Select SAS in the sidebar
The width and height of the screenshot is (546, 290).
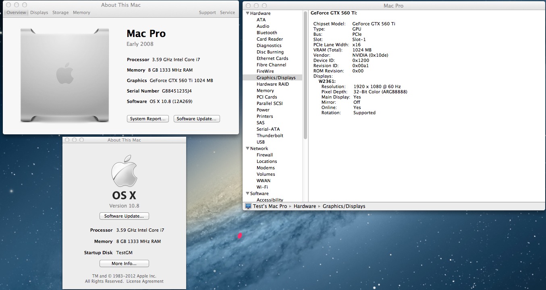tap(261, 123)
